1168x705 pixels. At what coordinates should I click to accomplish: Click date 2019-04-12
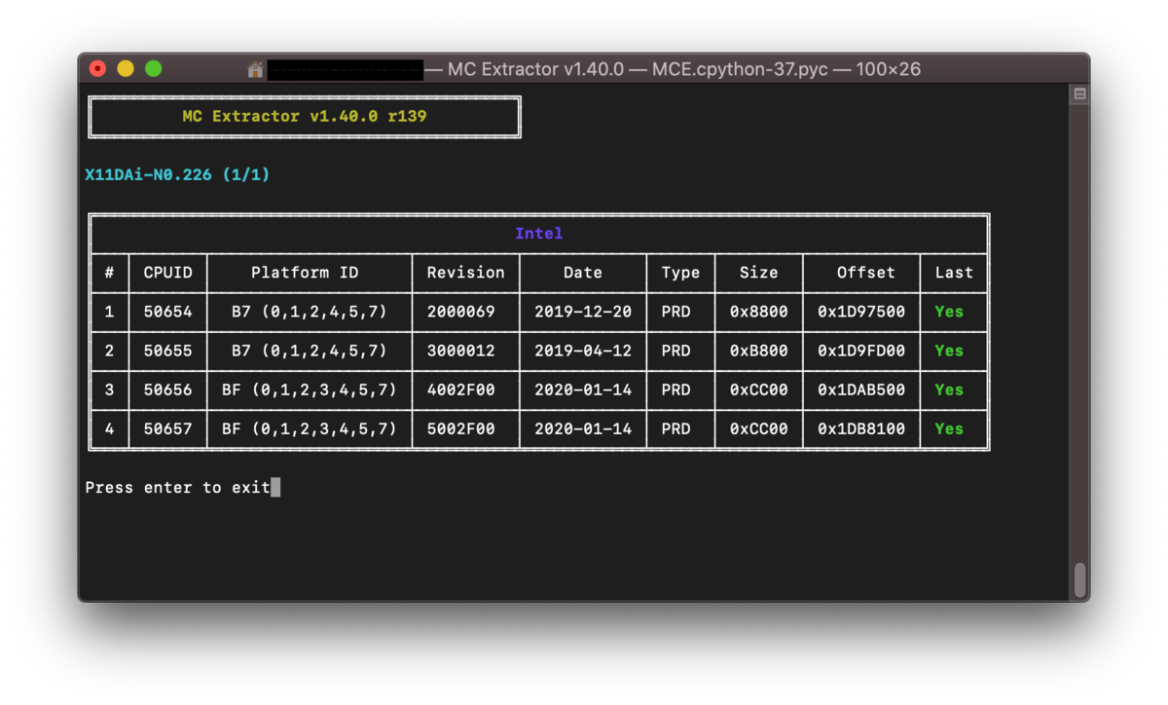coord(583,351)
